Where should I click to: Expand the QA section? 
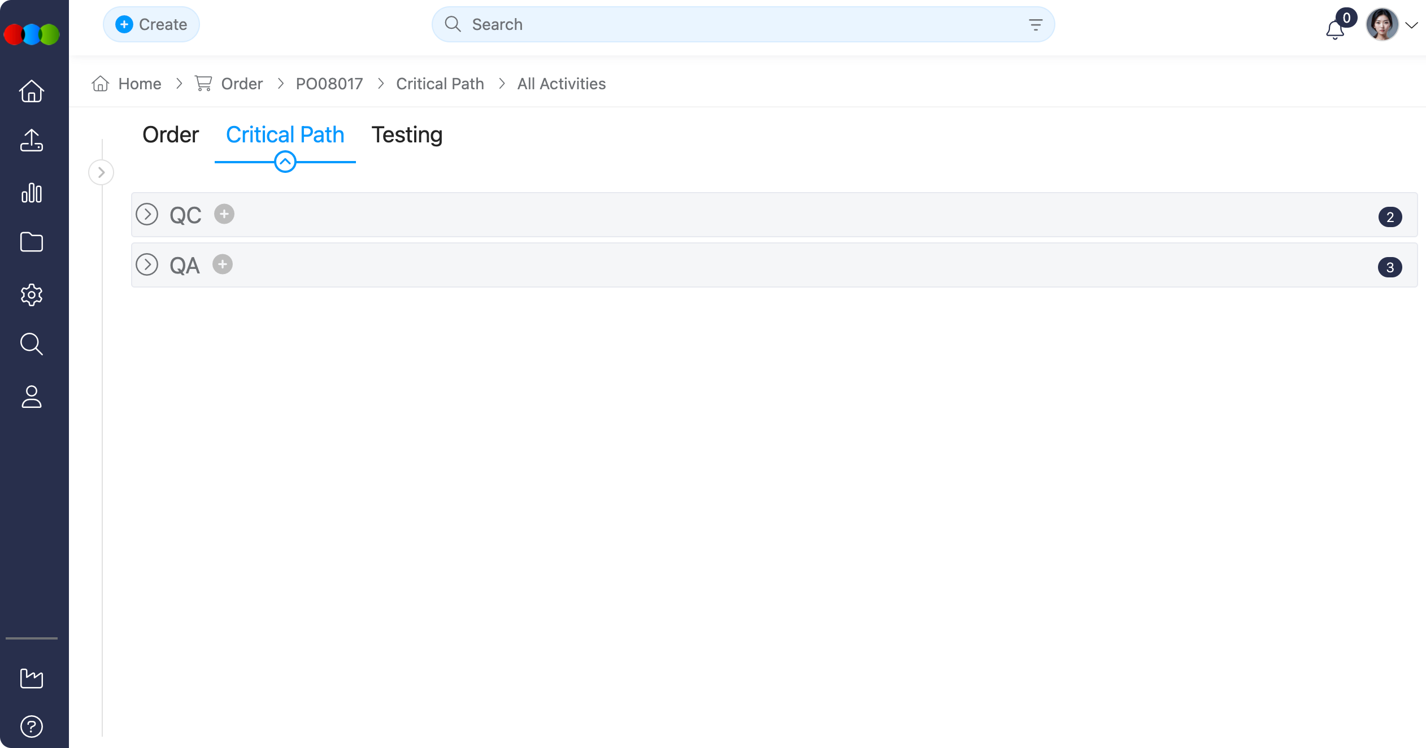[147, 265]
